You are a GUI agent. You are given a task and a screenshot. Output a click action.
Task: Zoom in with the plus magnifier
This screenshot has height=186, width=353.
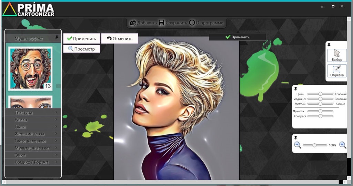[x=342, y=145]
